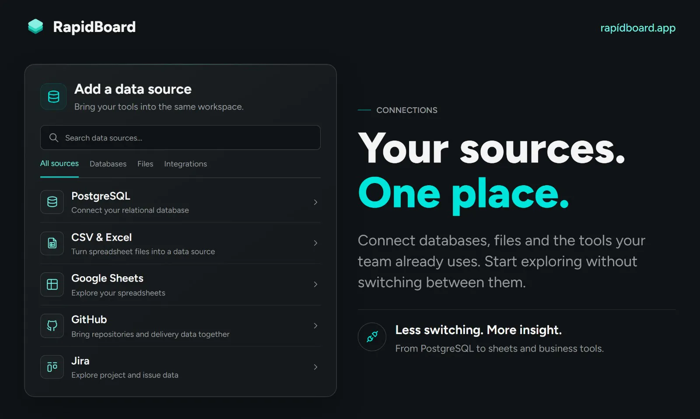Click the Google Sheets table icon

52,285
